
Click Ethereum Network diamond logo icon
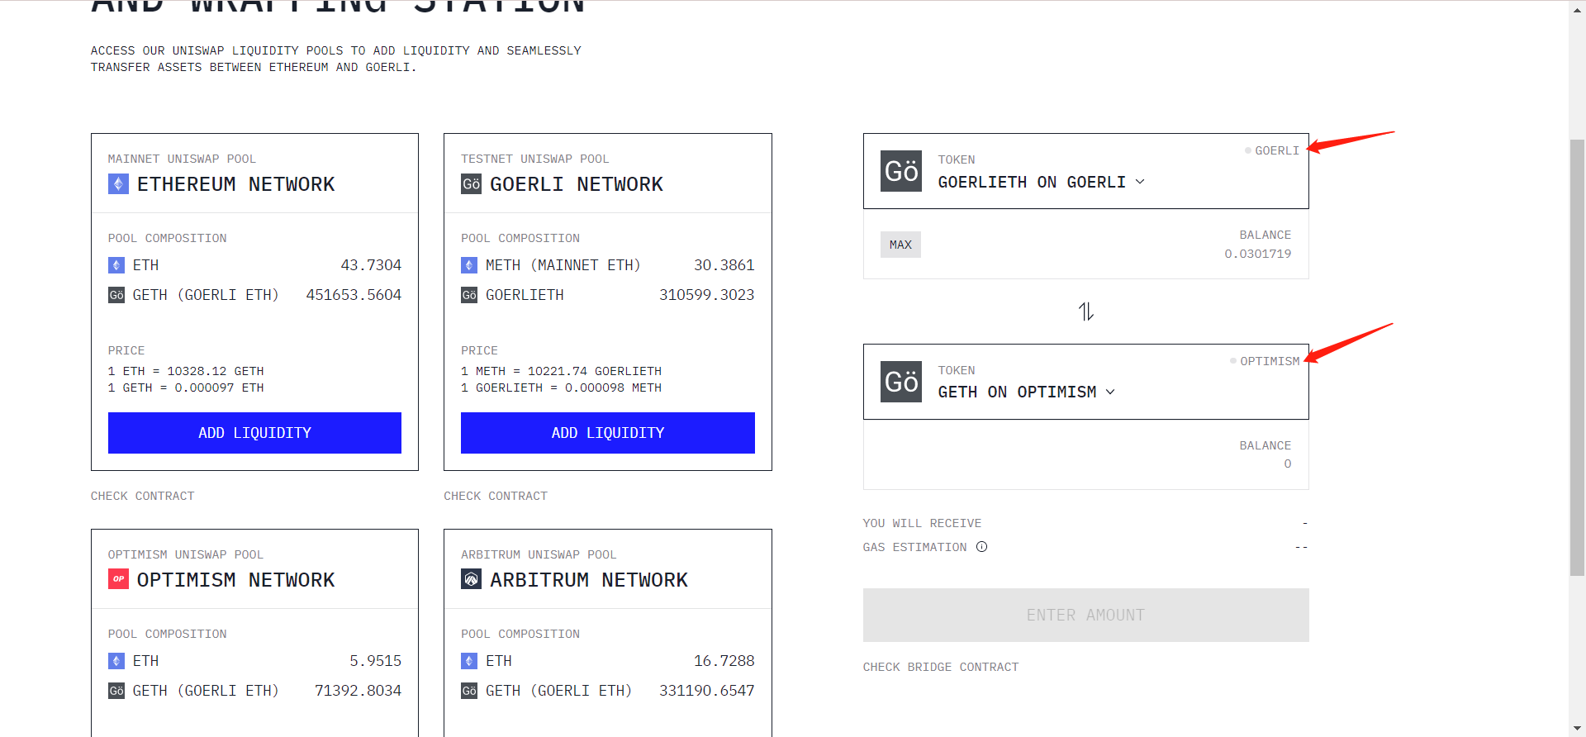click(118, 184)
